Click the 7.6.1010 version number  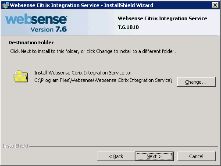point(128,27)
